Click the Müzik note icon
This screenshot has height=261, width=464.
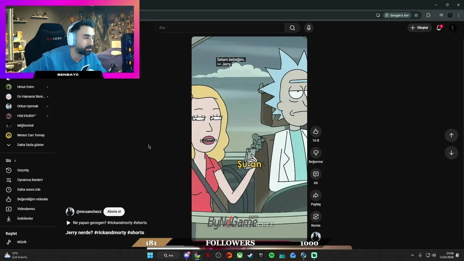coord(9,242)
